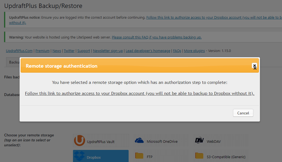This screenshot has width=282, height=162.
Task: Select the Microsoft OneDrive cloud icon
Action: point(139,141)
